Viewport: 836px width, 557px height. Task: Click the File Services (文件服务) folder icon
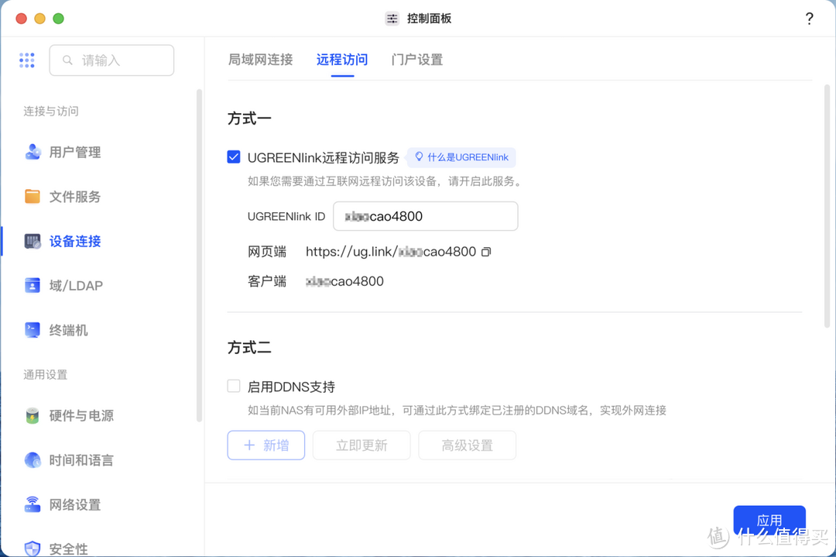pyautogui.click(x=33, y=196)
